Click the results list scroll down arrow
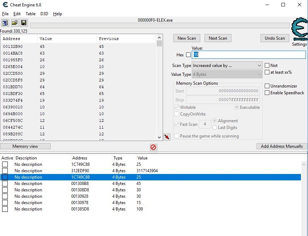The width and height of the screenshot is (308, 236). 159,137
